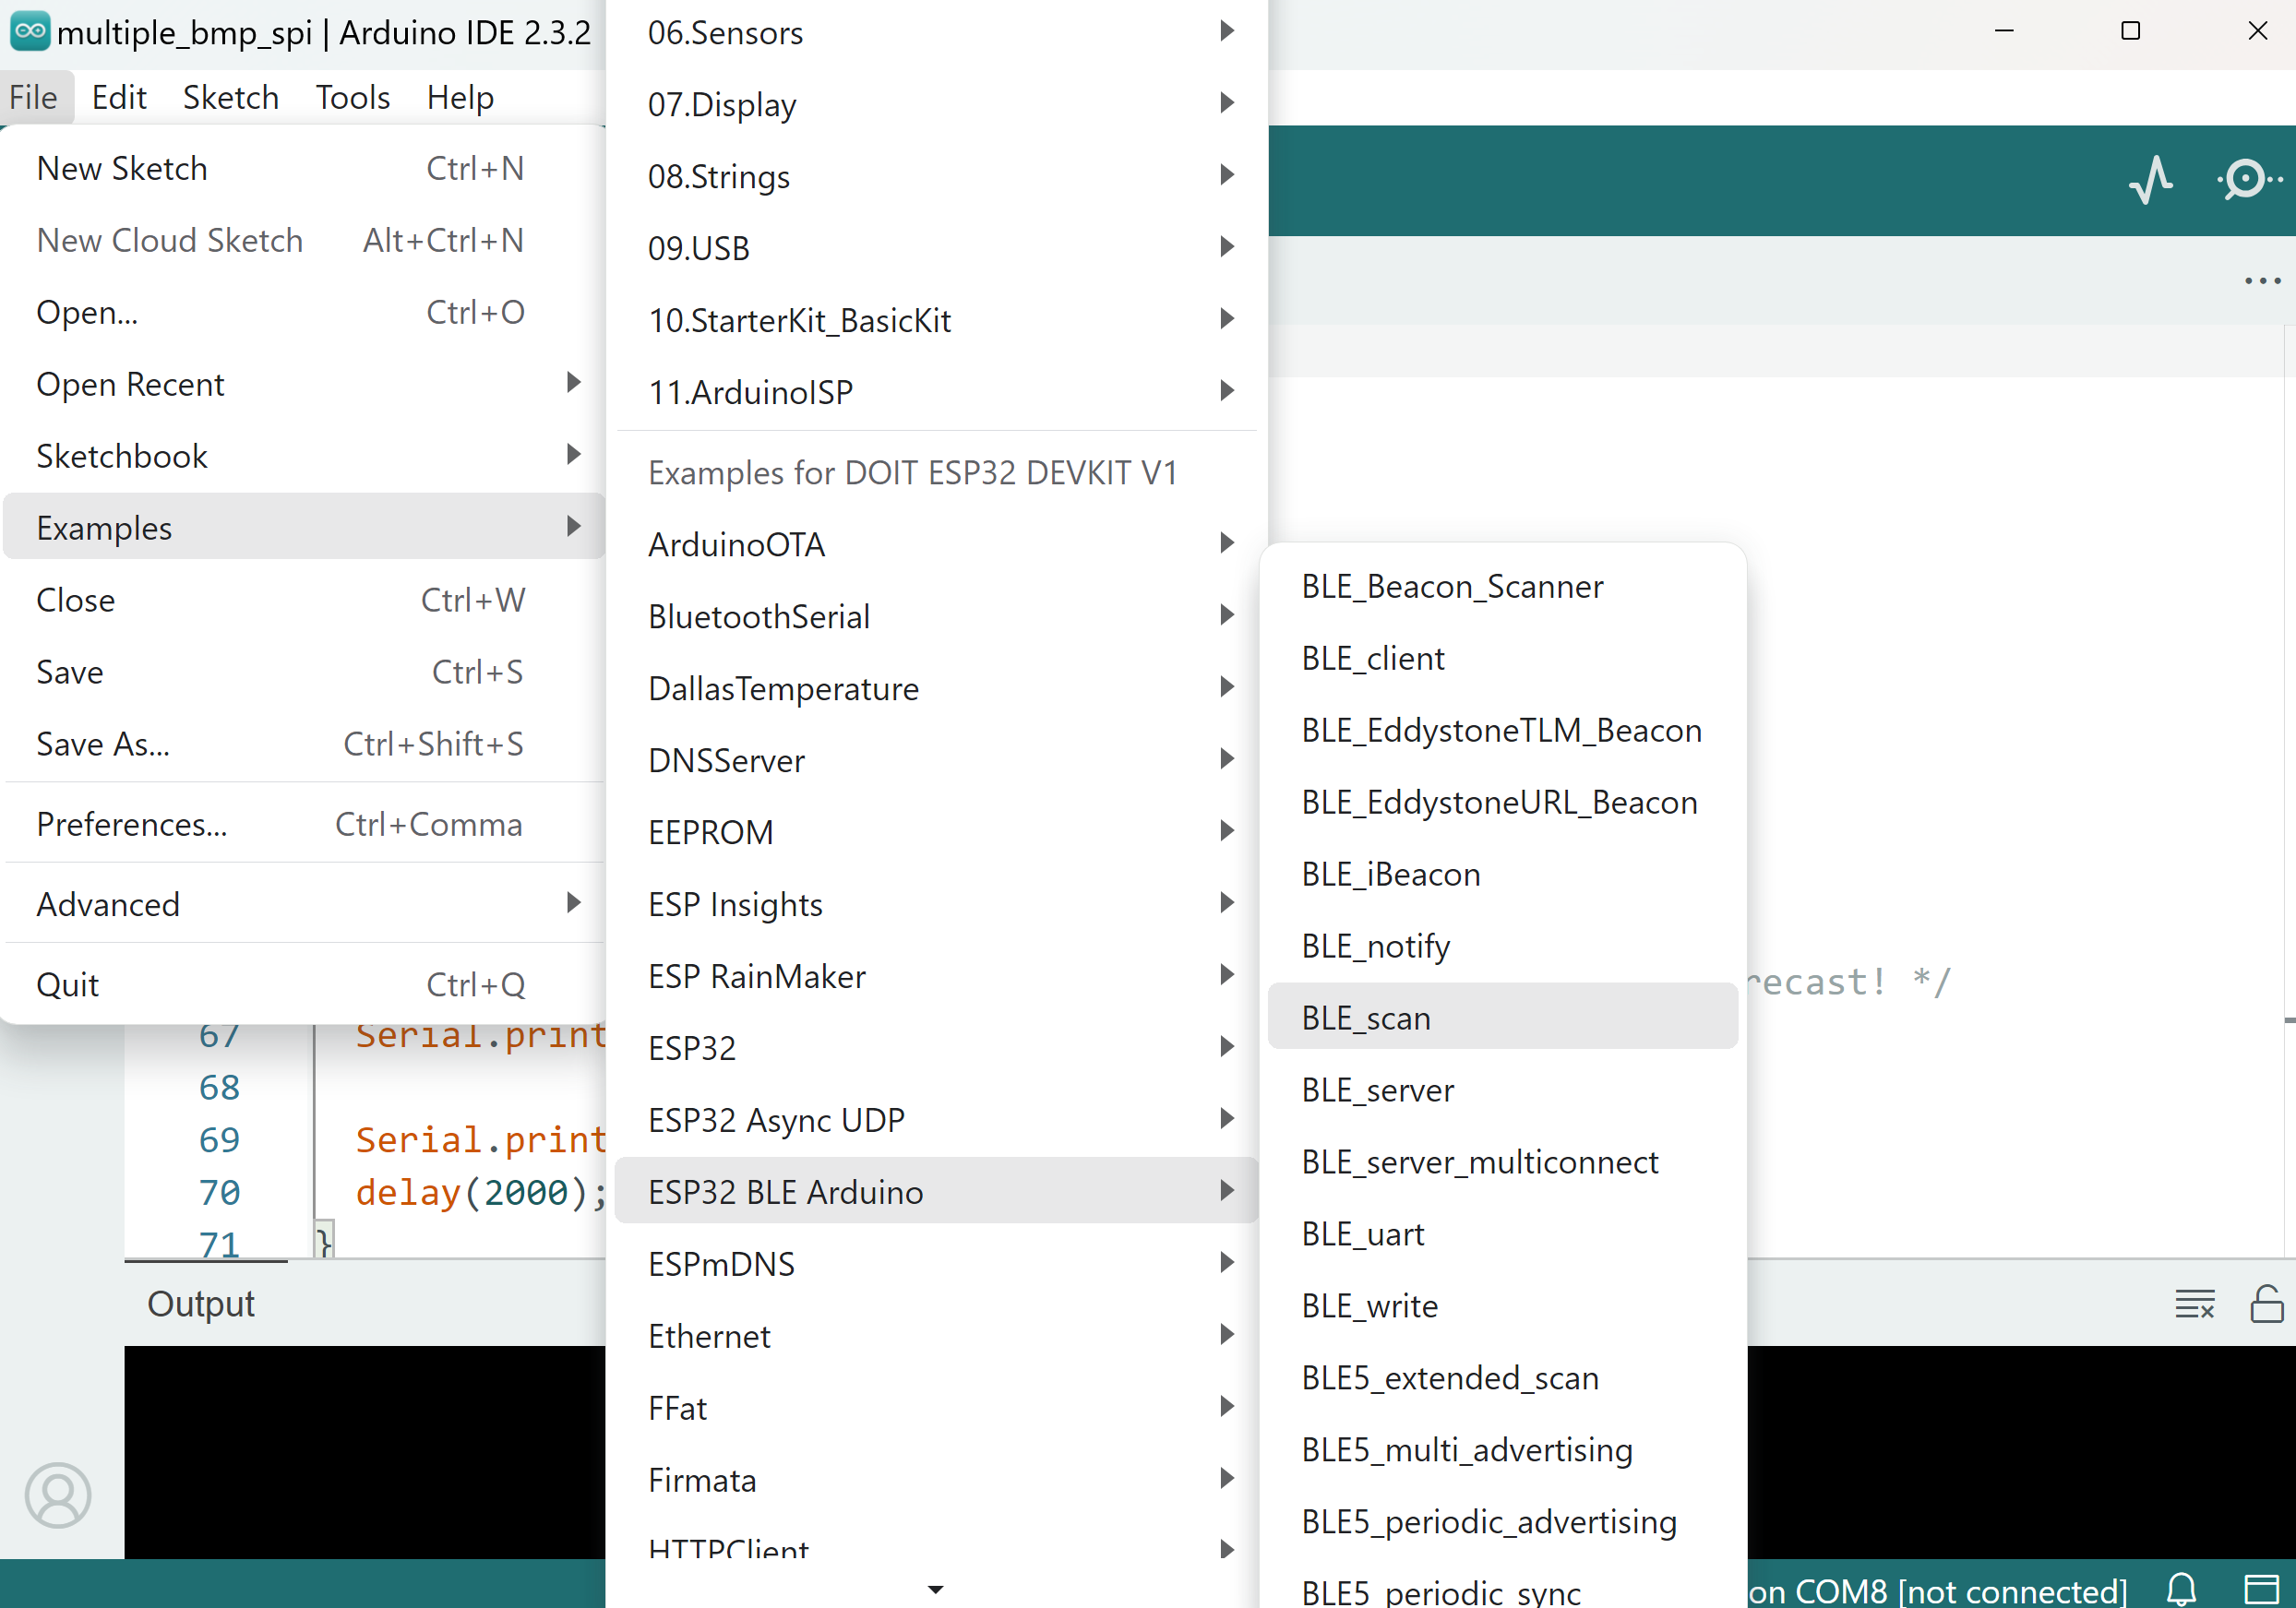This screenshot has width=2296, height=1608.
Task: Open Preferences... from File menu
Action: point(304,824)
